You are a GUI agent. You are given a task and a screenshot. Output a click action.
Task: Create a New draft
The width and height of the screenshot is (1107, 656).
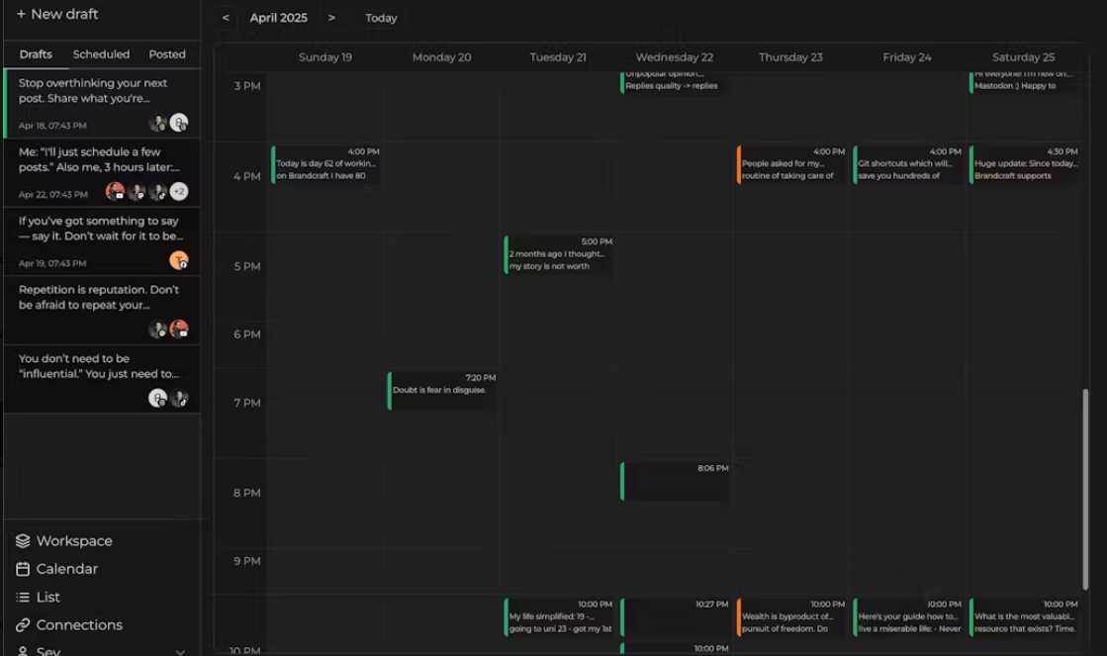click(x=57, y=14)
